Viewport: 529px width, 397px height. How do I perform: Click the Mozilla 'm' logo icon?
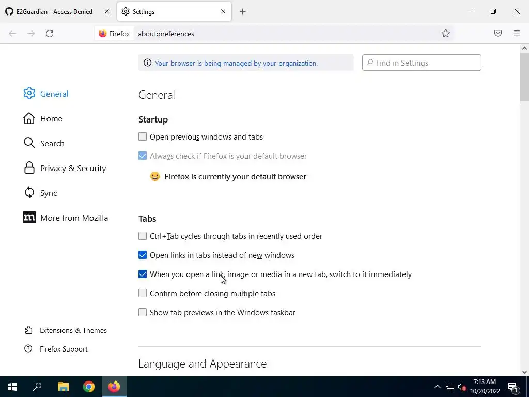[x=29, y=218]
